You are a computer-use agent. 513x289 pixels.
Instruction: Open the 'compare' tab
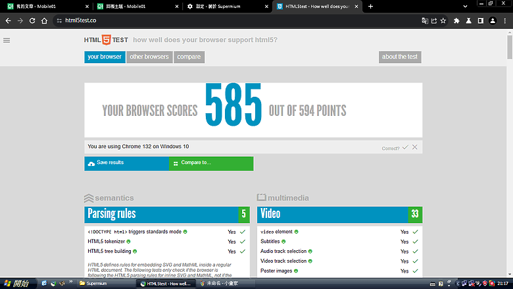tap(189, 57)
